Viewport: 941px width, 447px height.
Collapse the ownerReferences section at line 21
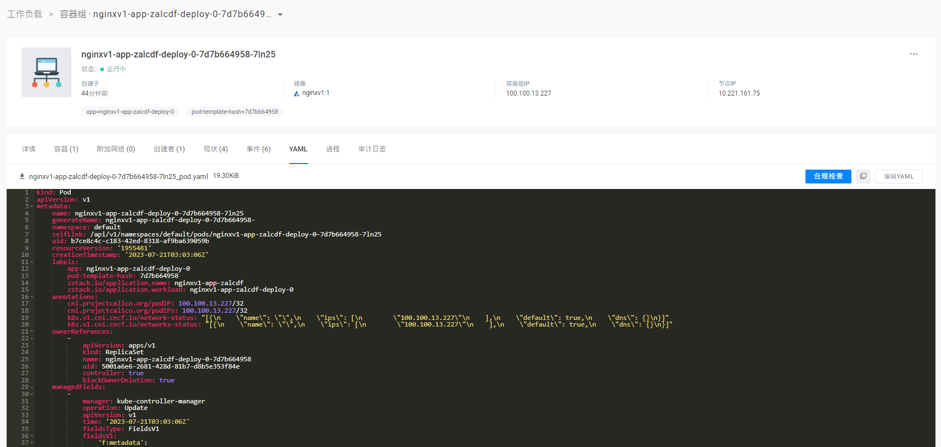[32, 332]
